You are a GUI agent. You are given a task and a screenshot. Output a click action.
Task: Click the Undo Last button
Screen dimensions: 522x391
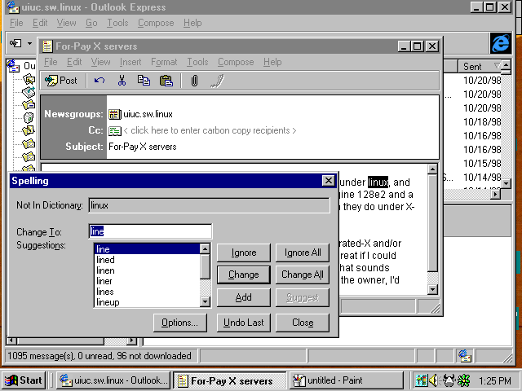244,323
